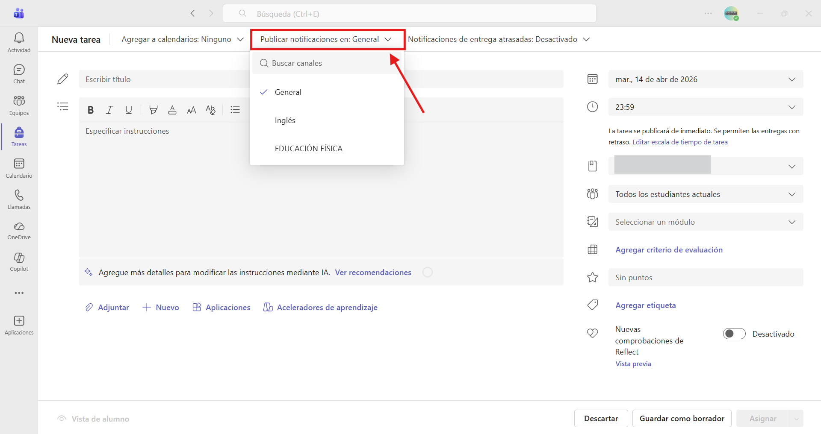
Task: Open Seleccionar un módulo dropdown
Action: pos(706,222)
